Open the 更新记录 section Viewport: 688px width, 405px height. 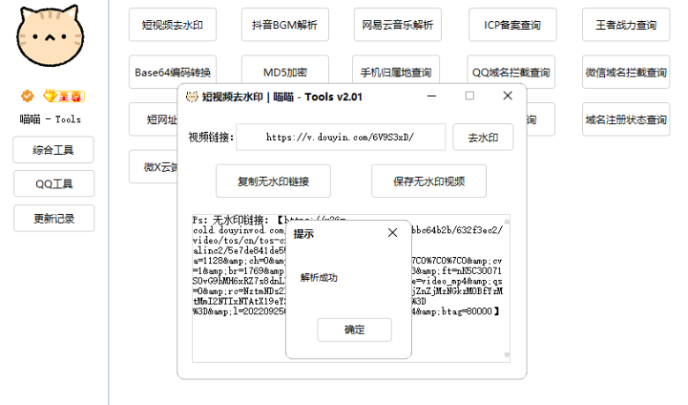(x=54, y=218)
